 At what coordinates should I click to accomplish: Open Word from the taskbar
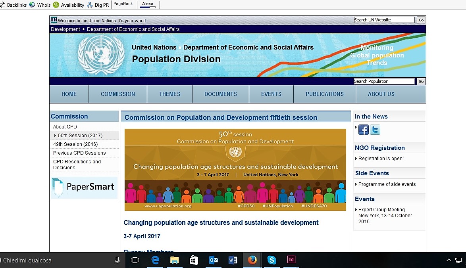coord(233,260)
